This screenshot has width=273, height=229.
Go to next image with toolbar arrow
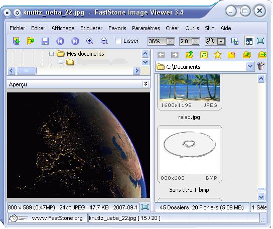[x=75, y=41]
